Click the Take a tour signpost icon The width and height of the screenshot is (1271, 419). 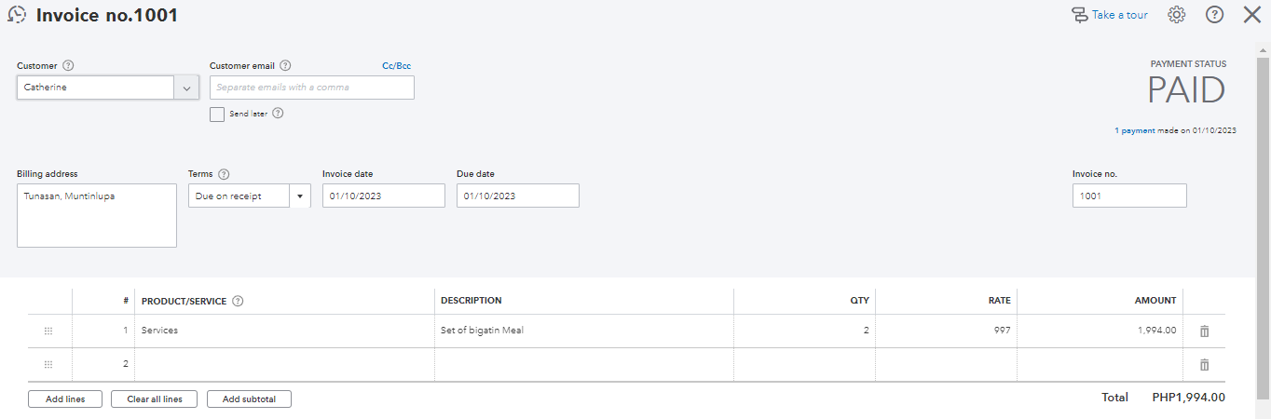pyautogui.click(x=1080, y=15)
